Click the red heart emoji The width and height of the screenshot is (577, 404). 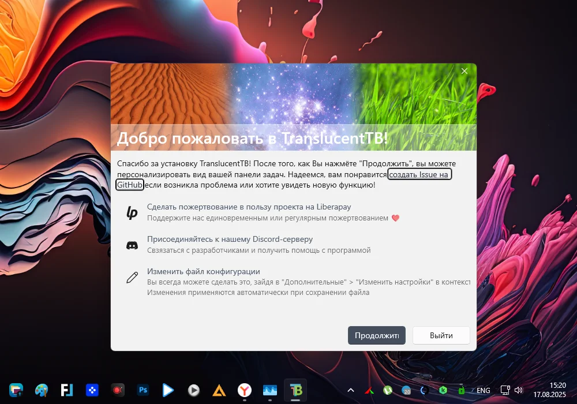396,218
